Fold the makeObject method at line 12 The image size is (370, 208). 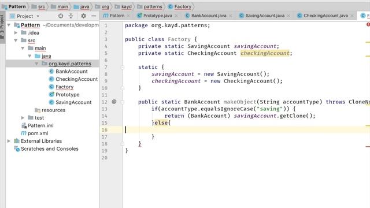coord(123,102)
